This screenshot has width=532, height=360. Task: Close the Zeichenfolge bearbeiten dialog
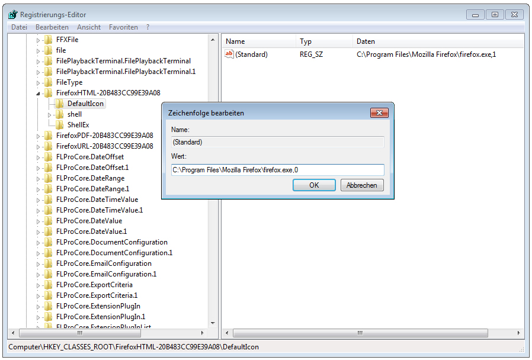pos(379,113)
